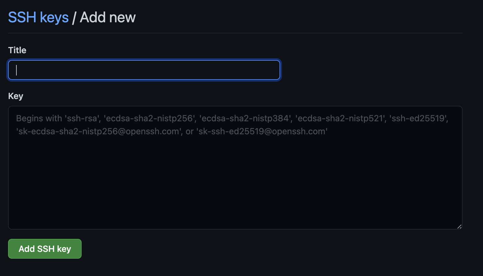The height and width of the screenshot is (276, 483).
Task: Click the 'ssh-ed25519' placeholder text in Key
Action: pyautogui.click(x=419, y=119)
